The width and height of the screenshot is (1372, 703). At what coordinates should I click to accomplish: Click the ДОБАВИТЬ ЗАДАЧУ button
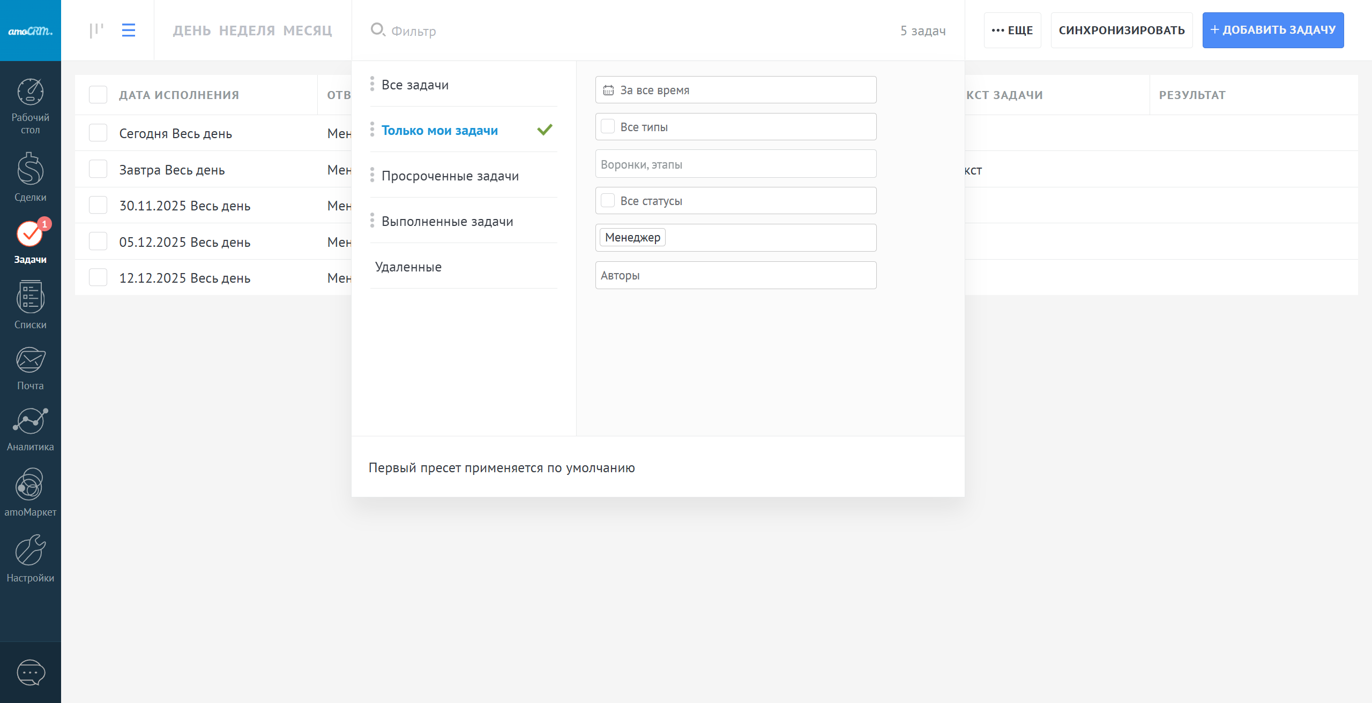(1273, 30)
